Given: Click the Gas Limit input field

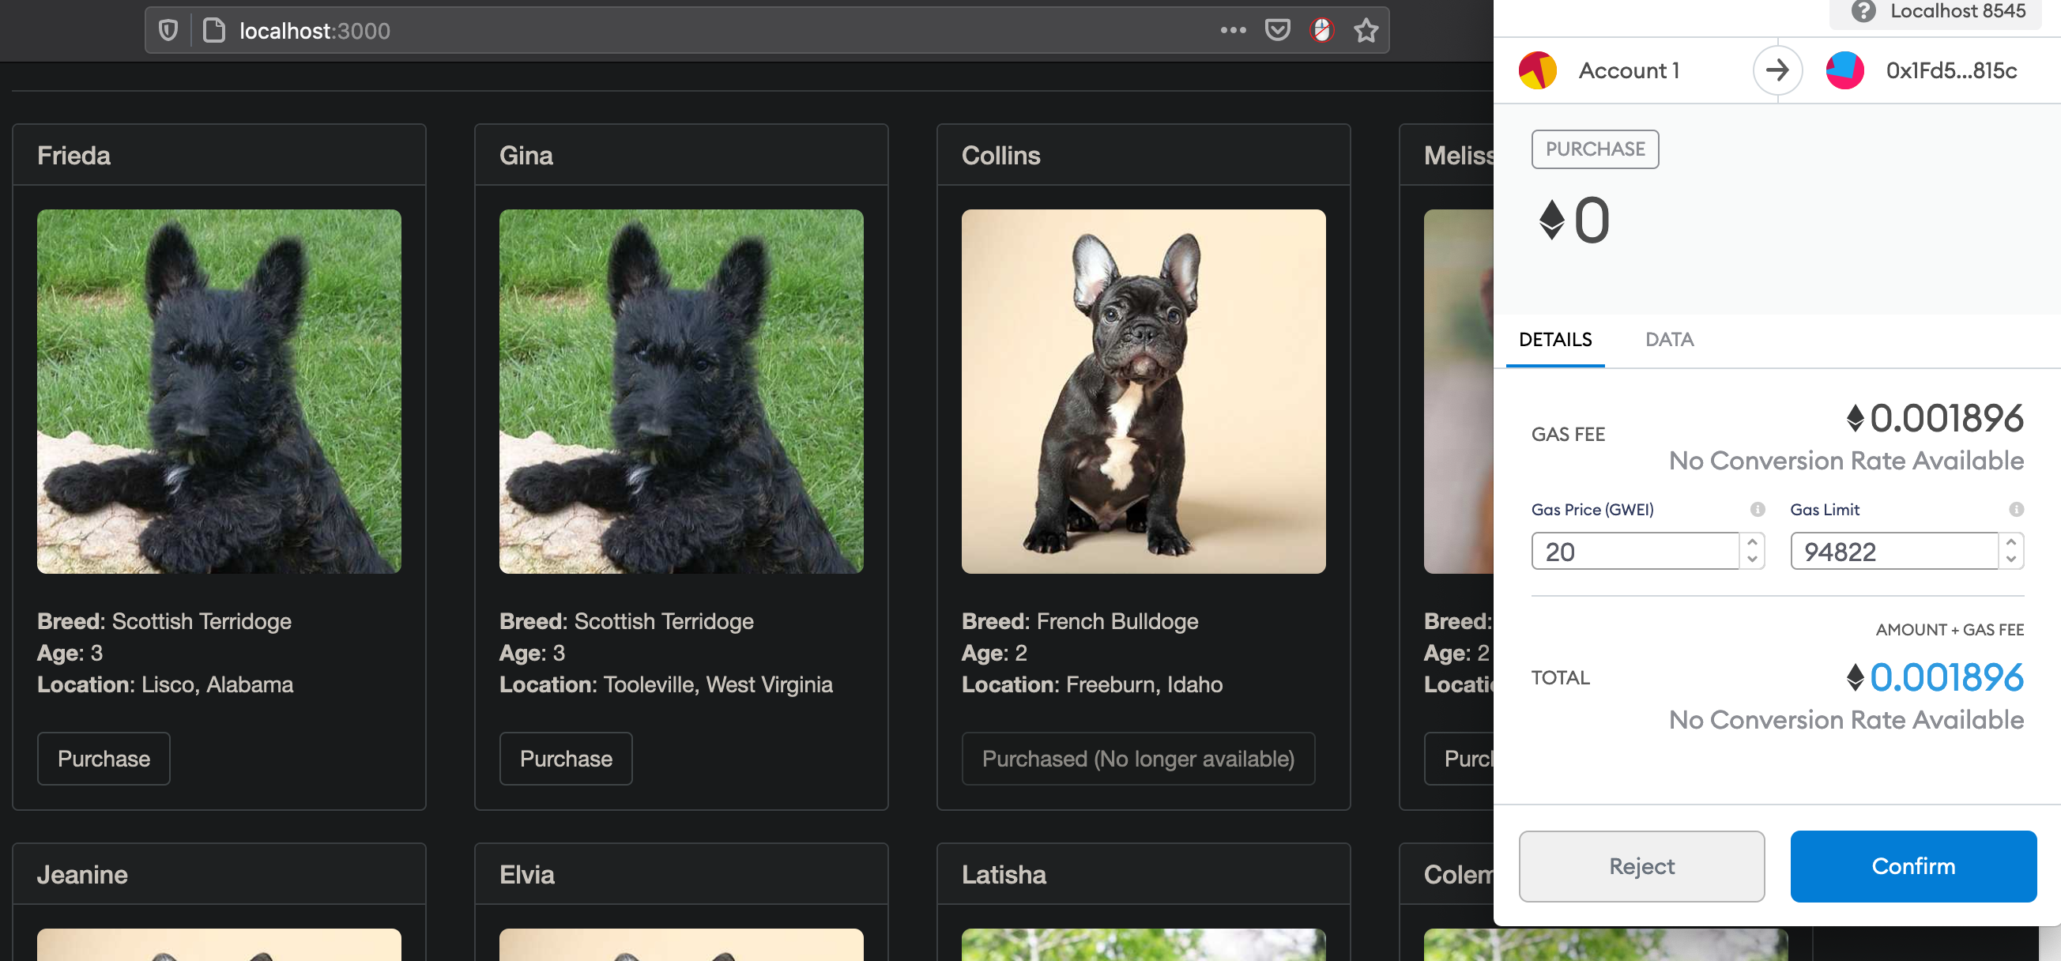Looking at the screenshot, I should pyautogui.click(x=1893, y=552).
